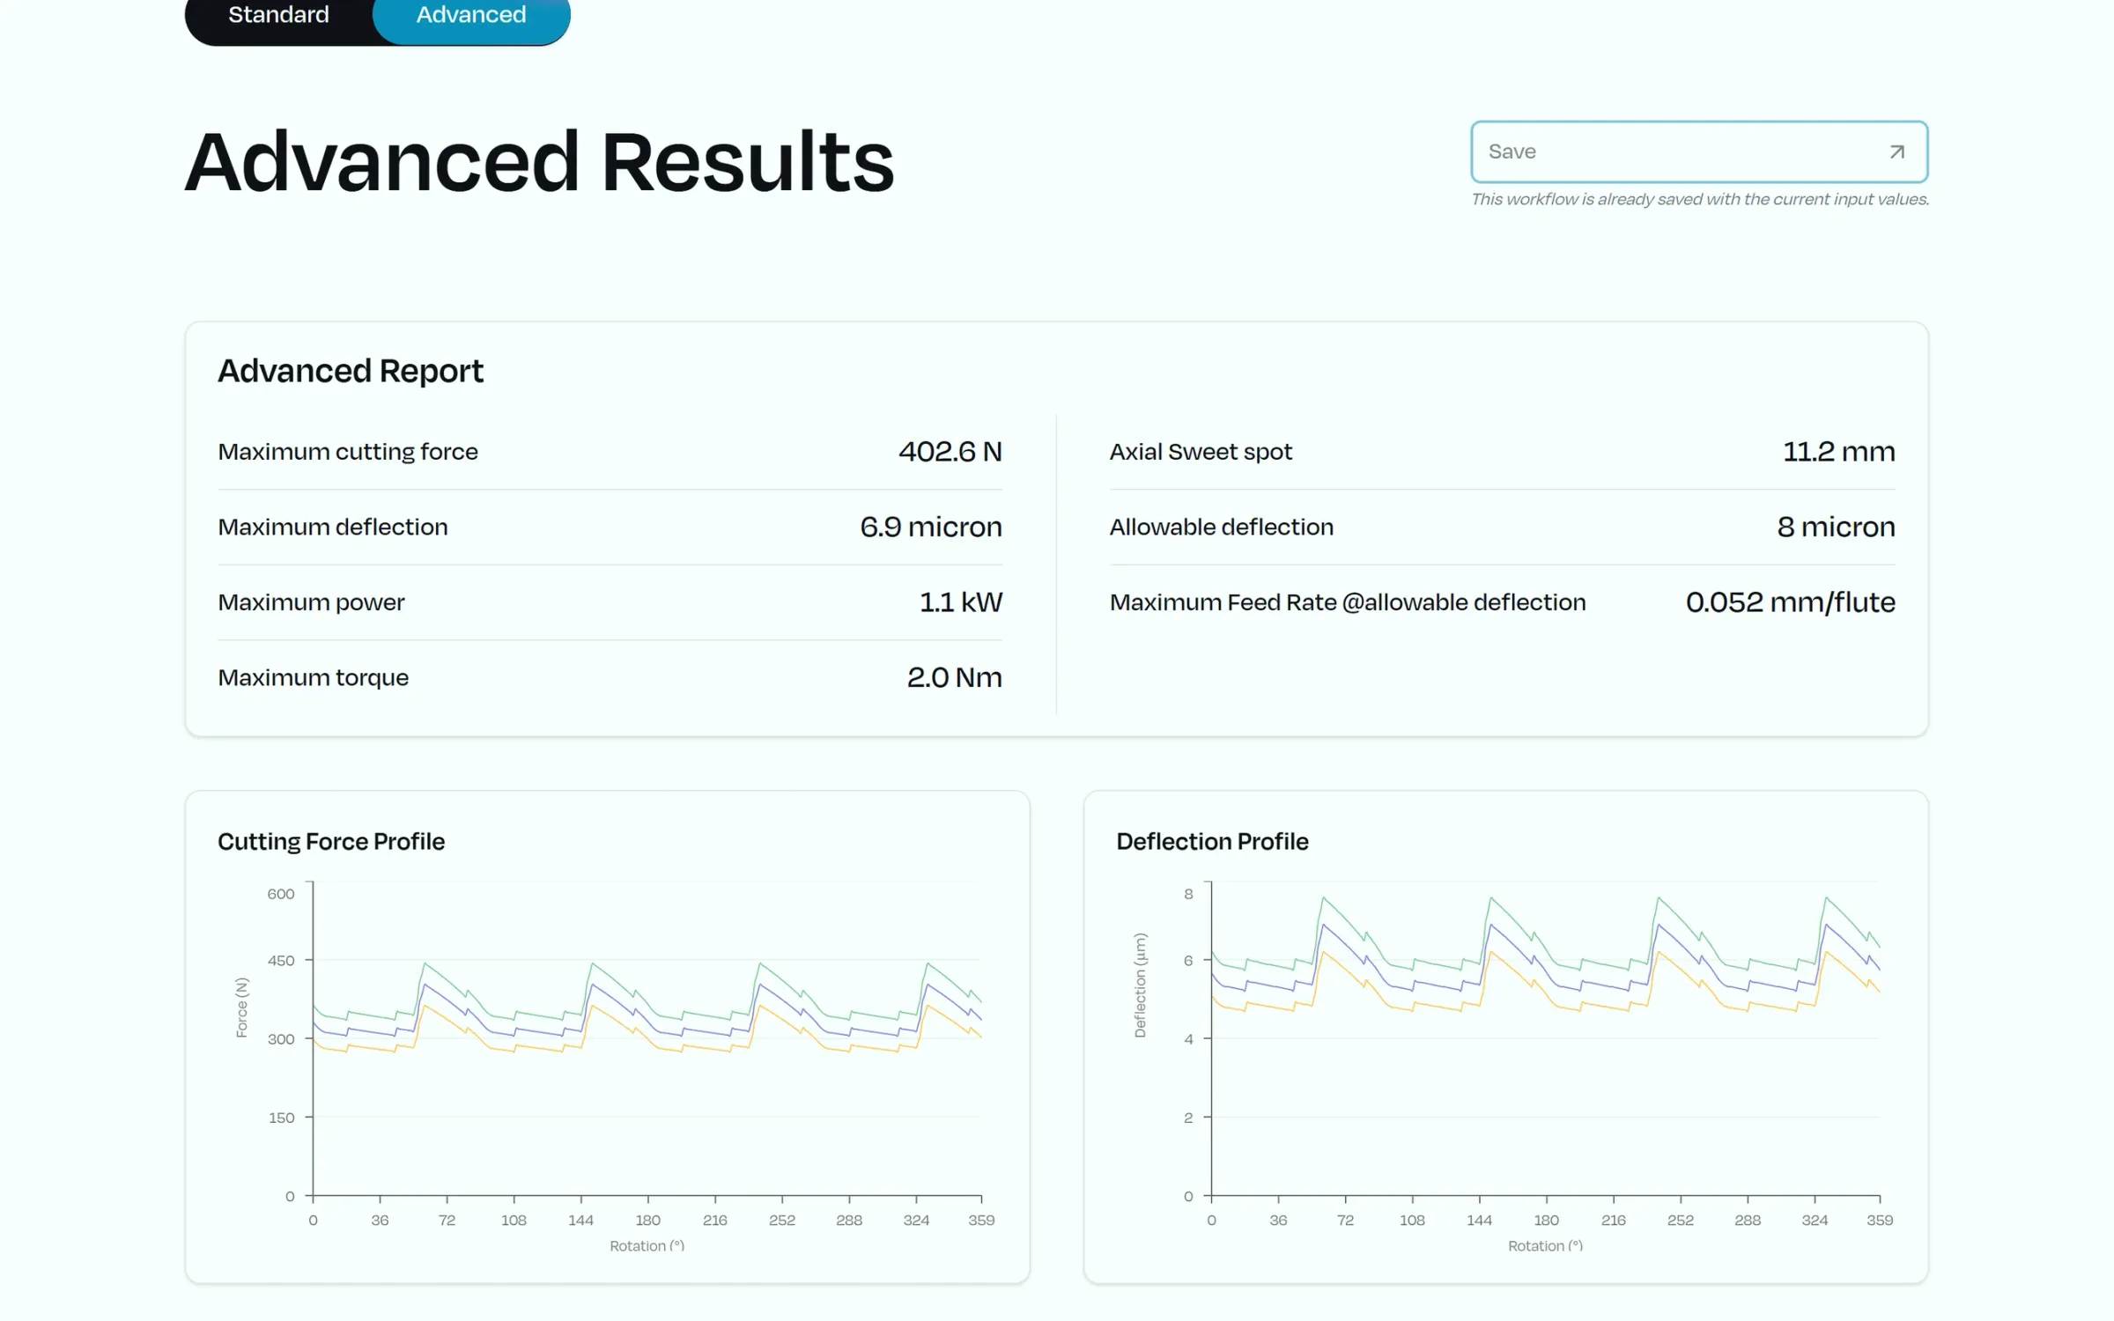This screenshot has height=1321, width=2114.
Task: Click the Advanced Results heading
Action: (x=539, y=161)
